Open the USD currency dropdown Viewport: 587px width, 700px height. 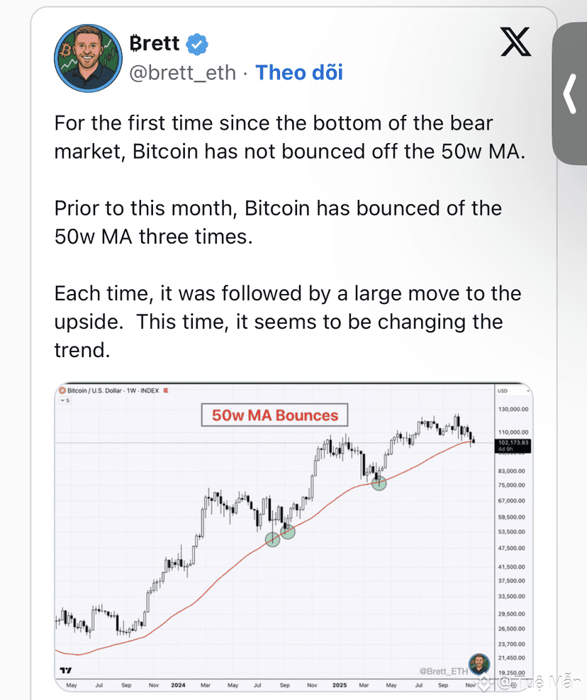tap(513, 390)
